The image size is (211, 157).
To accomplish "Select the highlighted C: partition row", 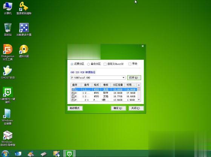I will pyautogui.click(x=104, y=89).
